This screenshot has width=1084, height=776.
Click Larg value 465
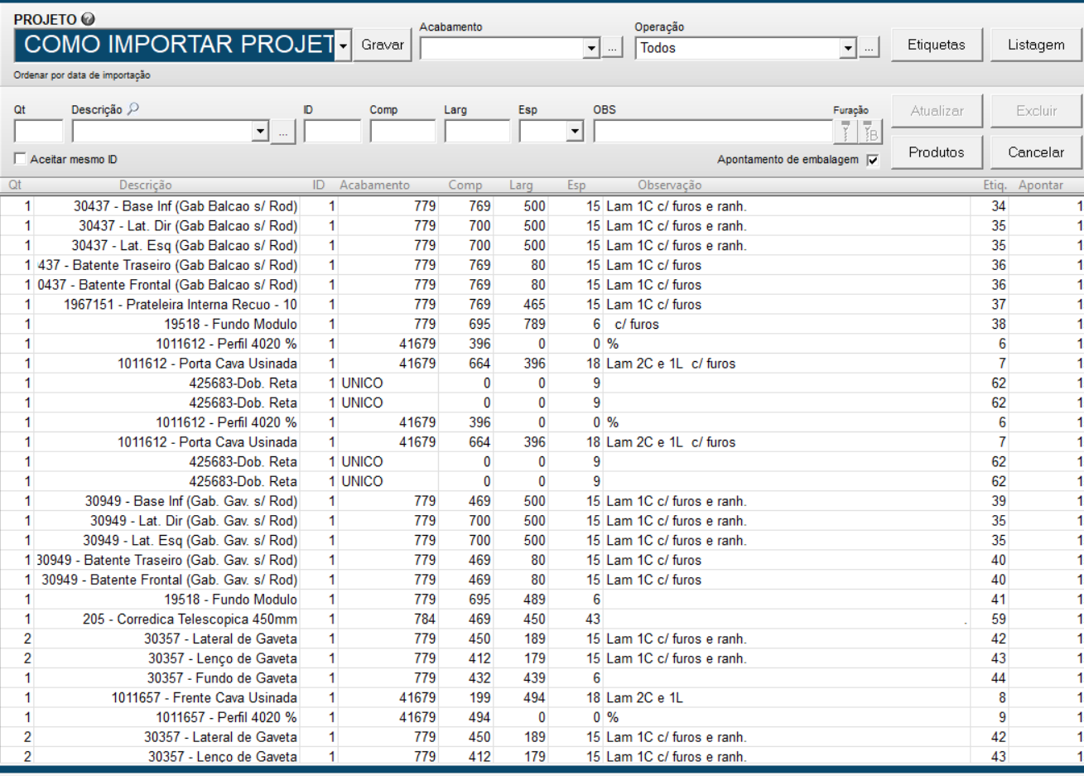click(534, 305)
